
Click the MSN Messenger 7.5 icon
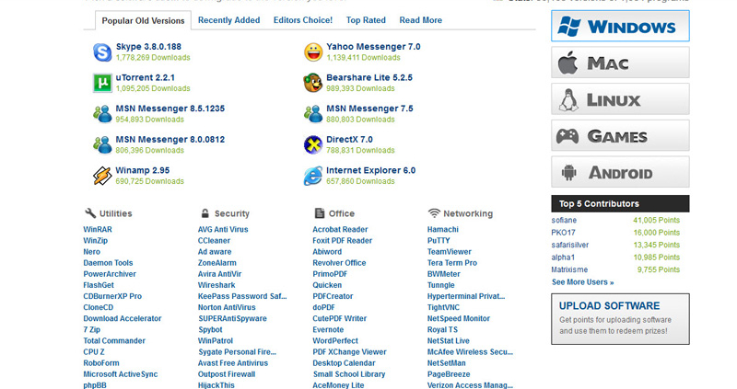[x=313, y=114]
